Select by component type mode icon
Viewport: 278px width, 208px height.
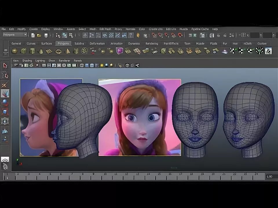(71, 36)
